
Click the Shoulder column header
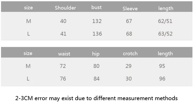point(65,8)
